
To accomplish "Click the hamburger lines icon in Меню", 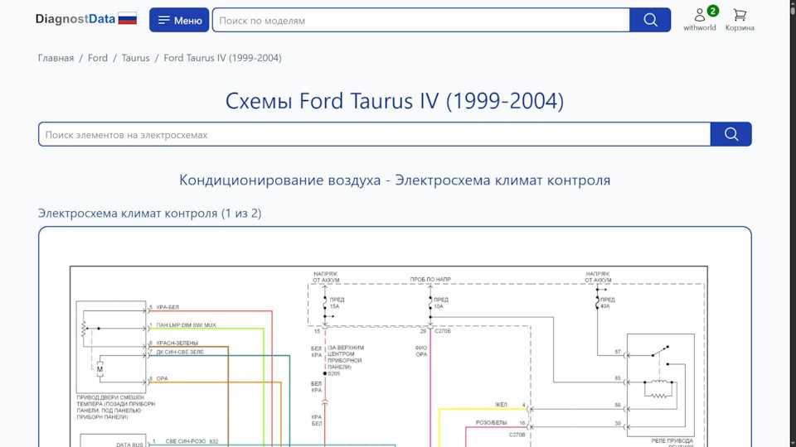I will coord(163,20).
